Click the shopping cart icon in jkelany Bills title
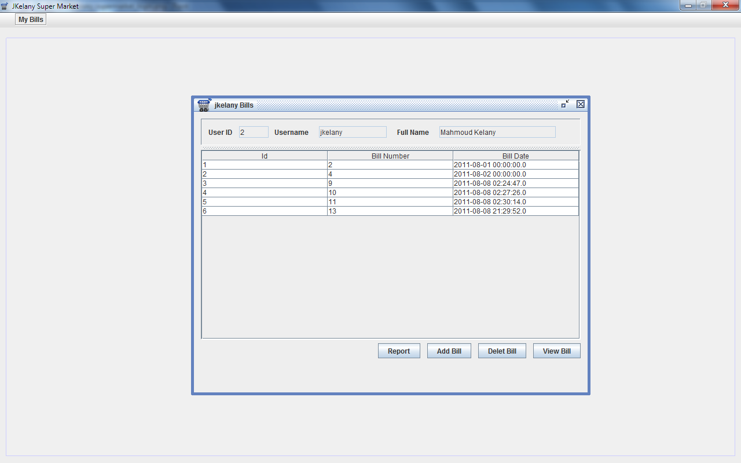The image size is (741, 463). (204, 105)
